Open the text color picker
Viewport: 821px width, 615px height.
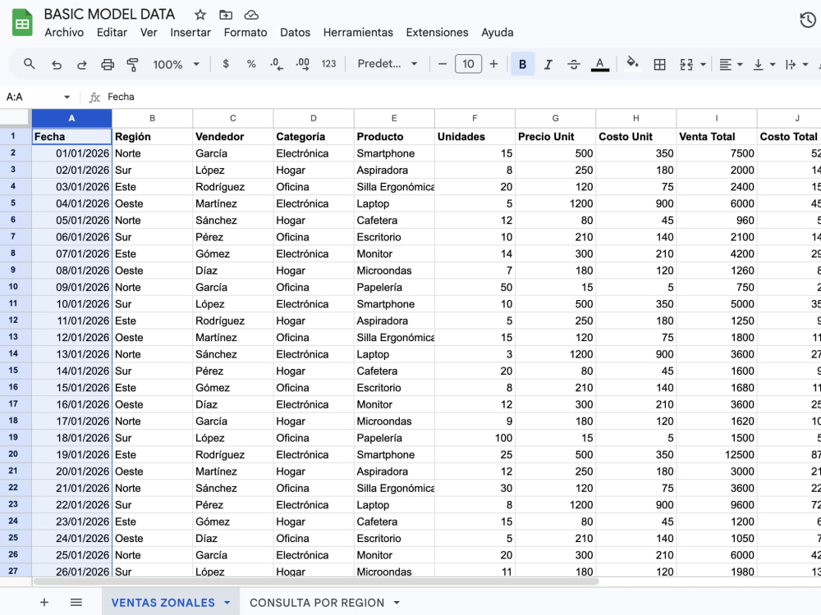pyautogui.click(x=600, y=64)
